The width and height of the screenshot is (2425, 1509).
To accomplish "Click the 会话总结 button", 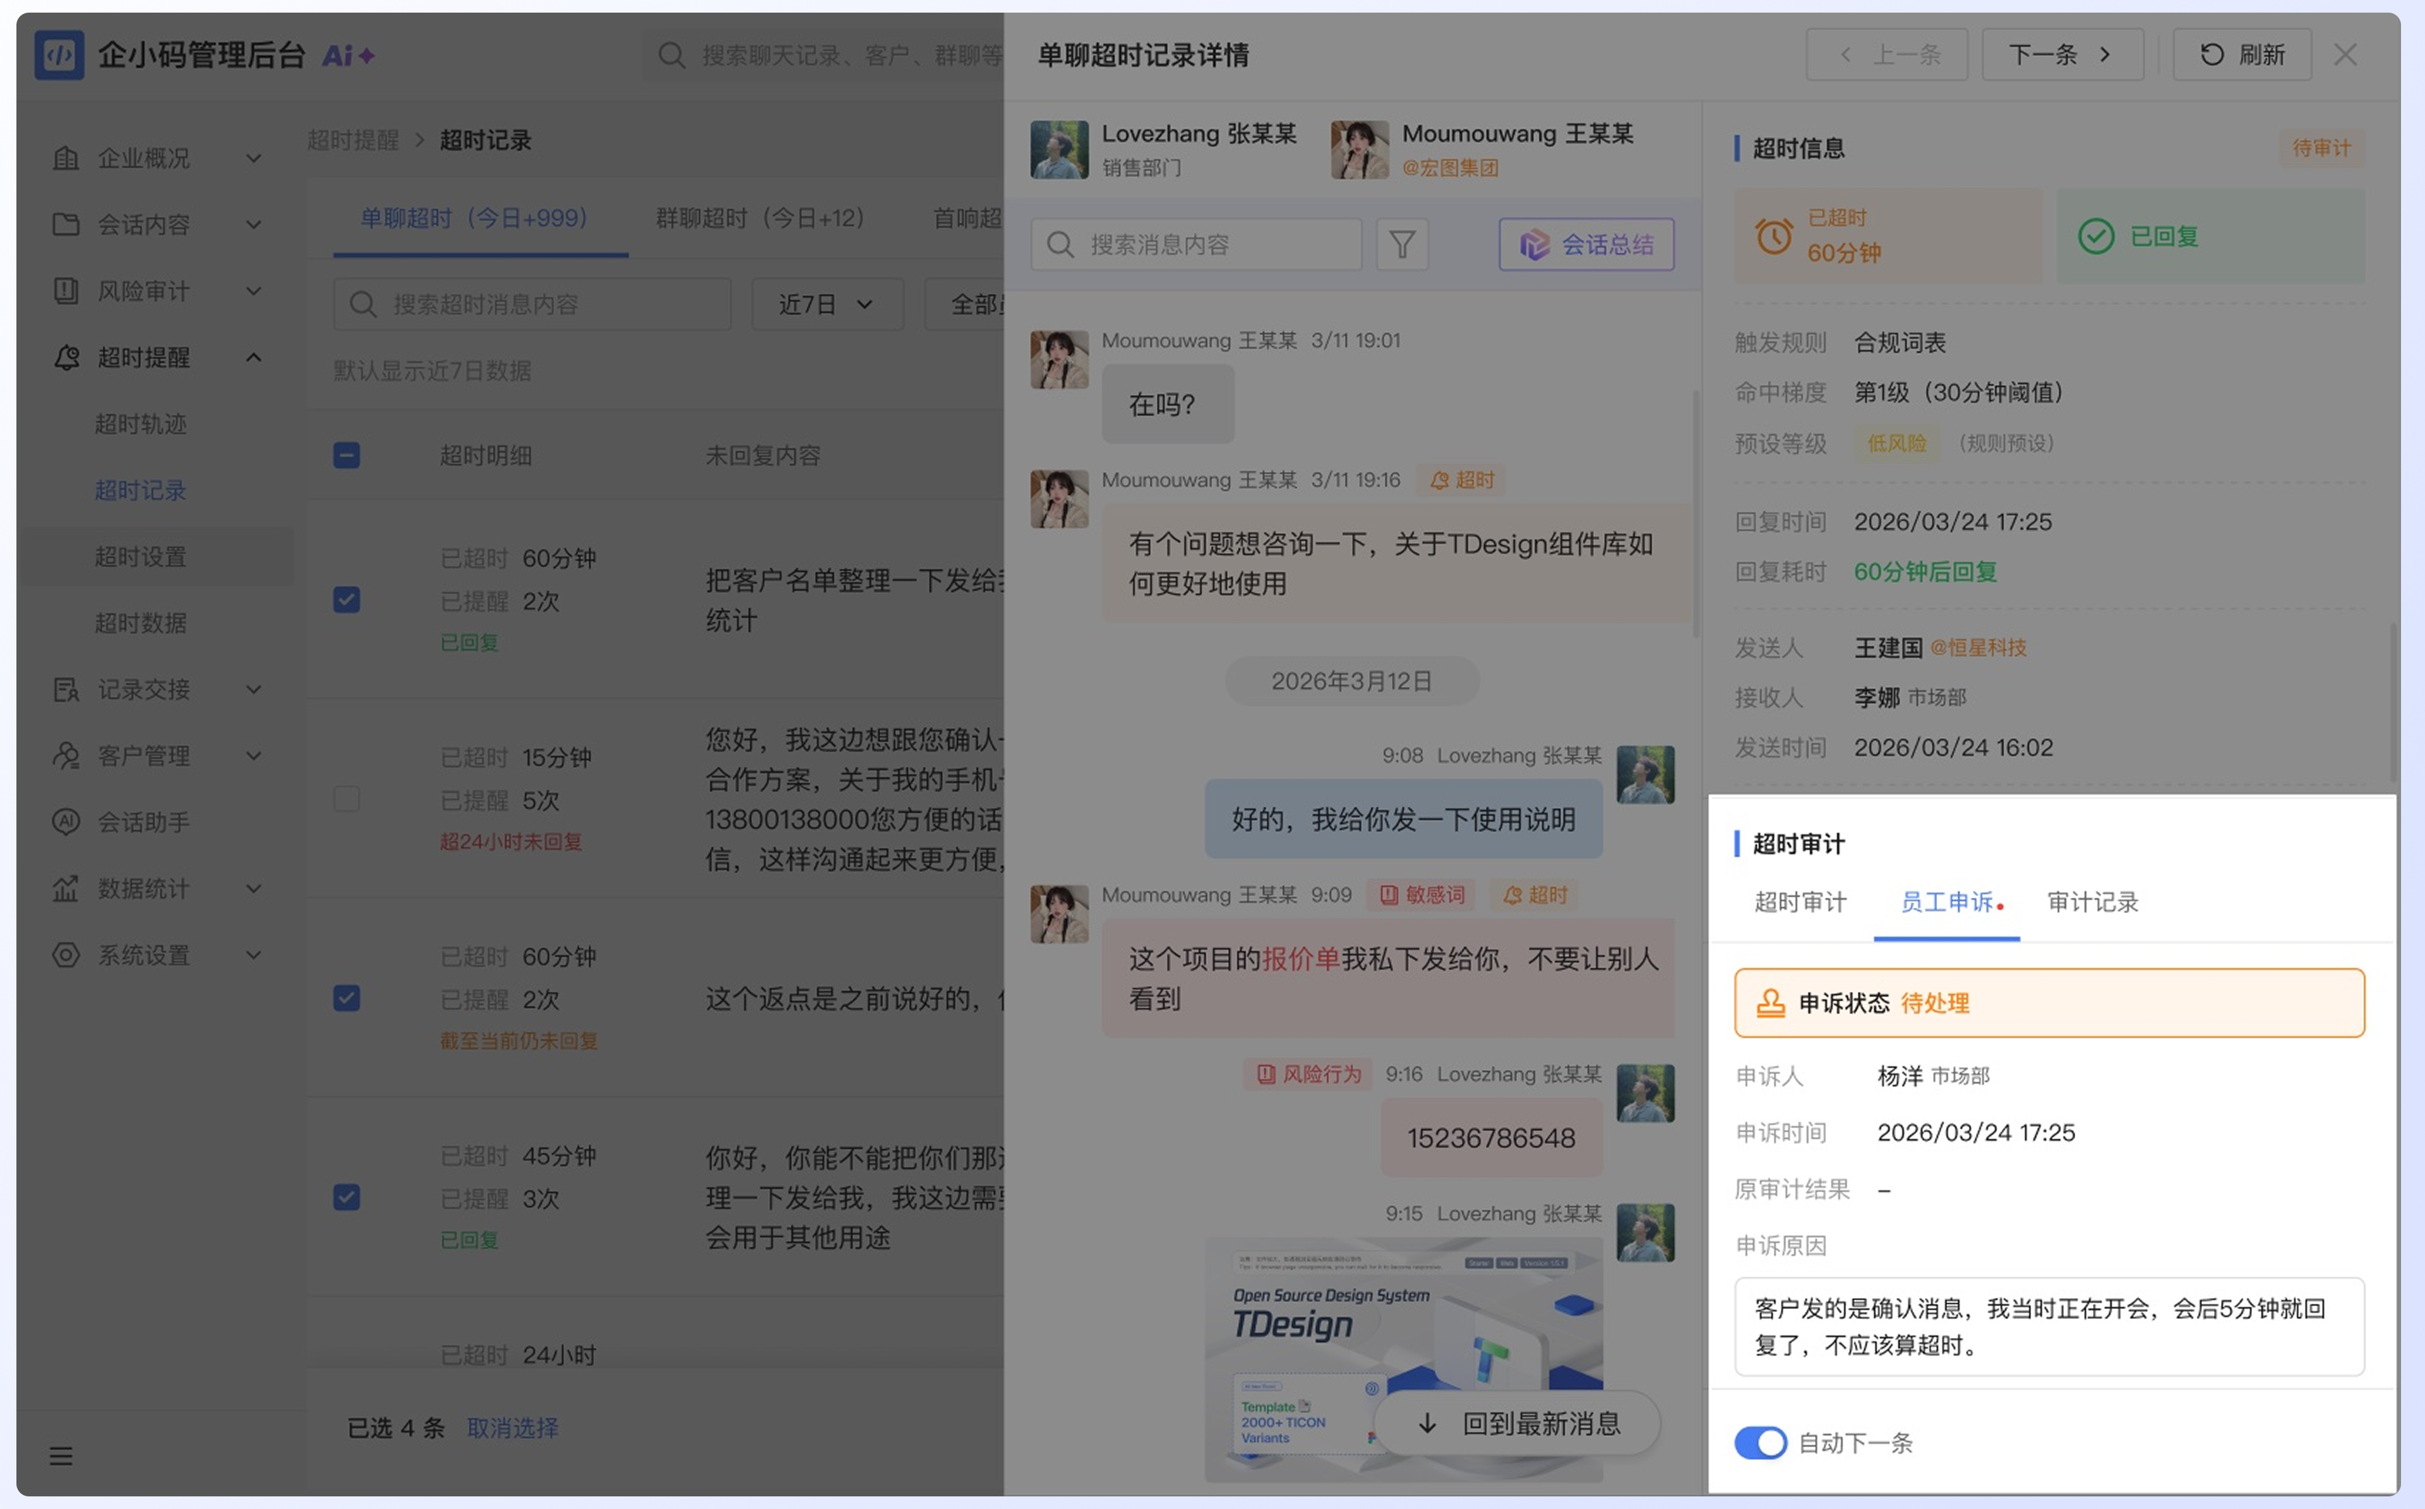I will (x=1586, y=244).
